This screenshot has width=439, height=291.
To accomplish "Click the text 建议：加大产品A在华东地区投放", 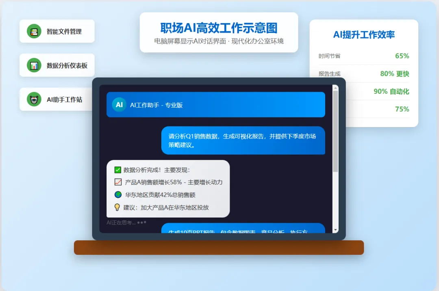I will click(166, 207).
